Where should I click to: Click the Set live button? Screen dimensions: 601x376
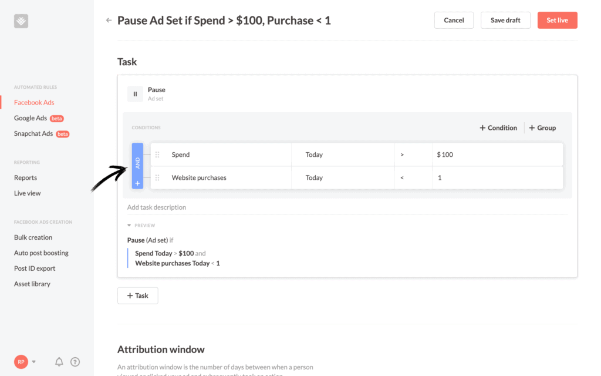pyautogui.click(x=557, y=21)
